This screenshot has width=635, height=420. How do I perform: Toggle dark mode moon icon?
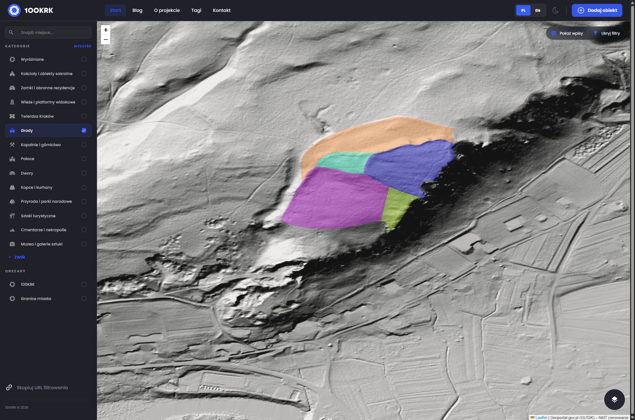[x=555, y=10]
